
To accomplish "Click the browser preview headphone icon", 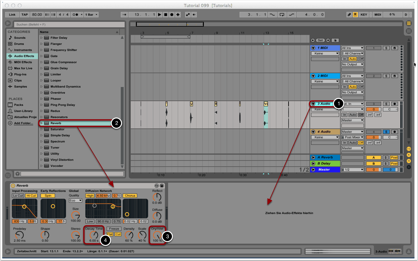I will point(17,174).
